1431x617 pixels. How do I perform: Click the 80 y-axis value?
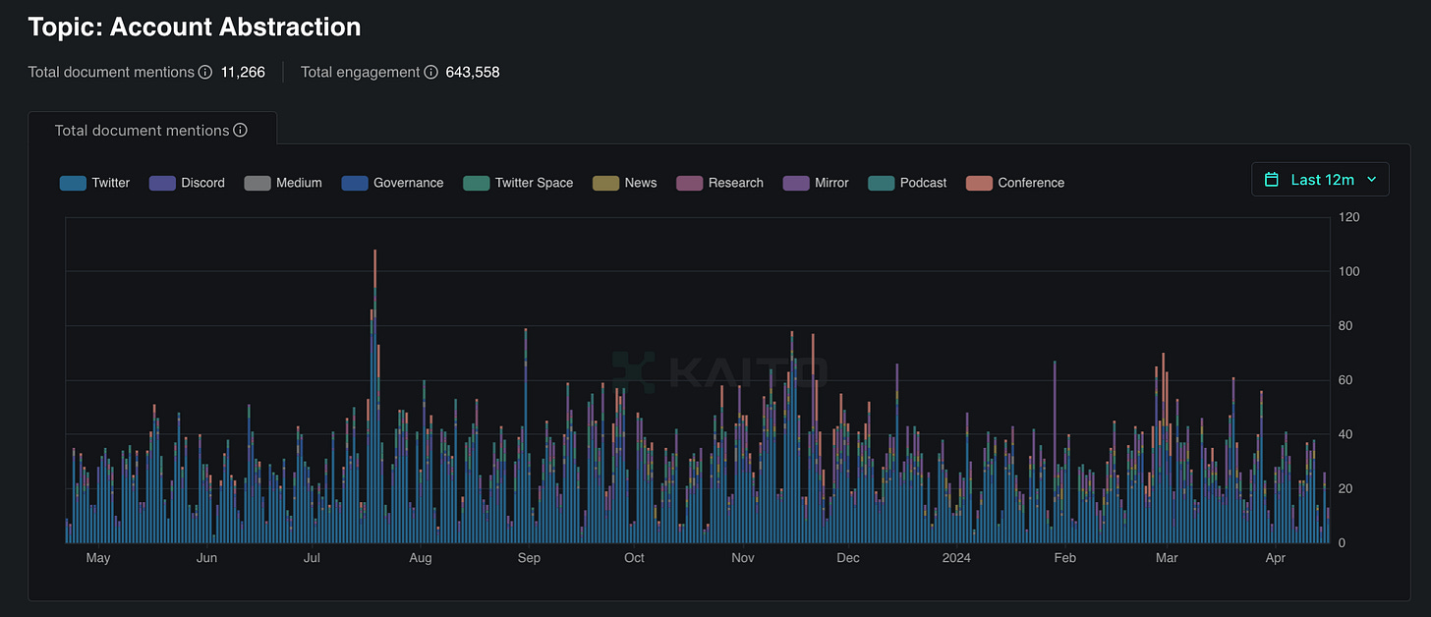click(1346, 325)
